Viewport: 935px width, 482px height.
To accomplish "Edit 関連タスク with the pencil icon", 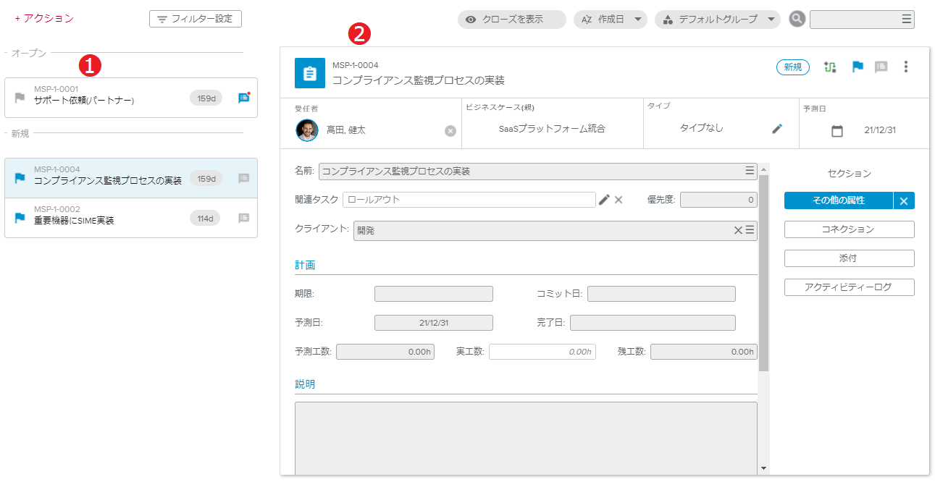I will point(604,200).
